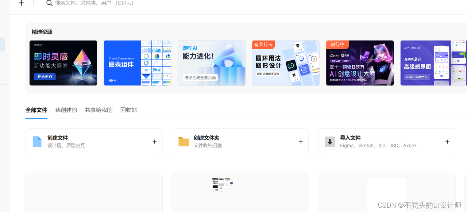
Task: Click the plus icon beside the search bar
Action: click(x=22, y=3)
